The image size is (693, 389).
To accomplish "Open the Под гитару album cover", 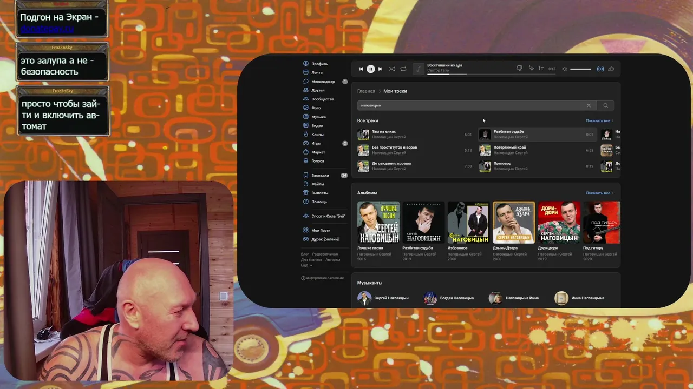I will (x=602, y=223).
